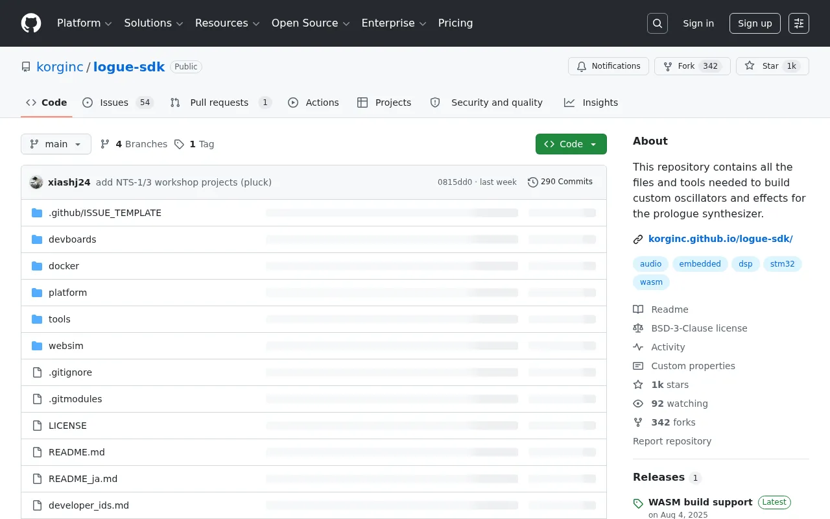
Task: Click the link icon beside korginc.github.io
Action: tap(638, 239)
